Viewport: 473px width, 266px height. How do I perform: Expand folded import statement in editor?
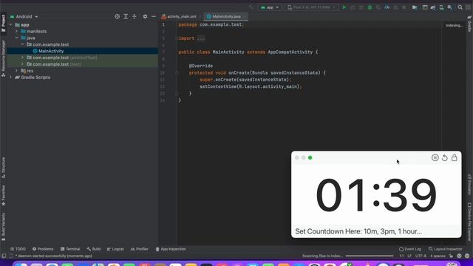click(x=201, y=38)
